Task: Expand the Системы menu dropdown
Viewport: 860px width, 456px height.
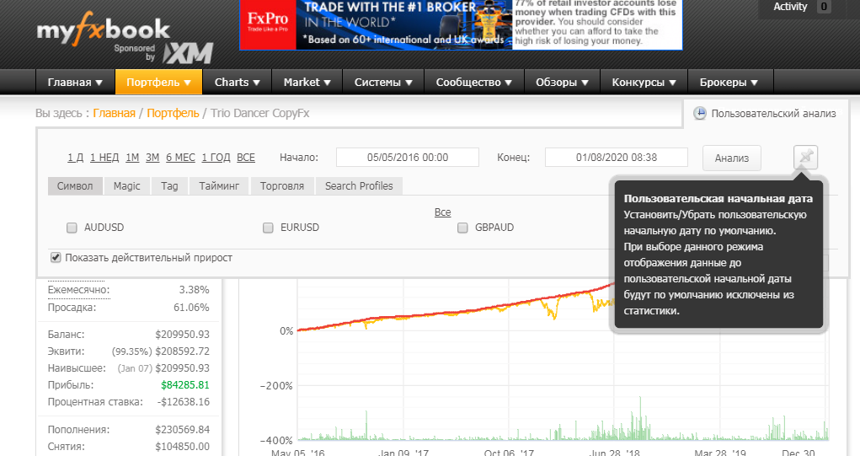Action: click(x=383, y=83)
